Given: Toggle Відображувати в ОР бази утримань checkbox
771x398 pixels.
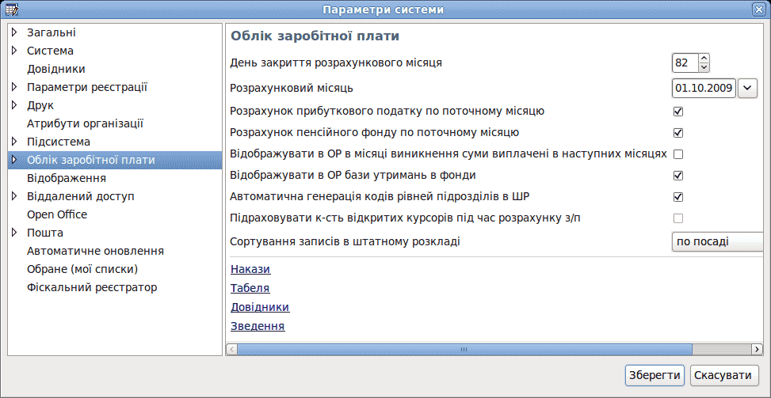Looking at the screenshot, I should click(x=678, y=175).
